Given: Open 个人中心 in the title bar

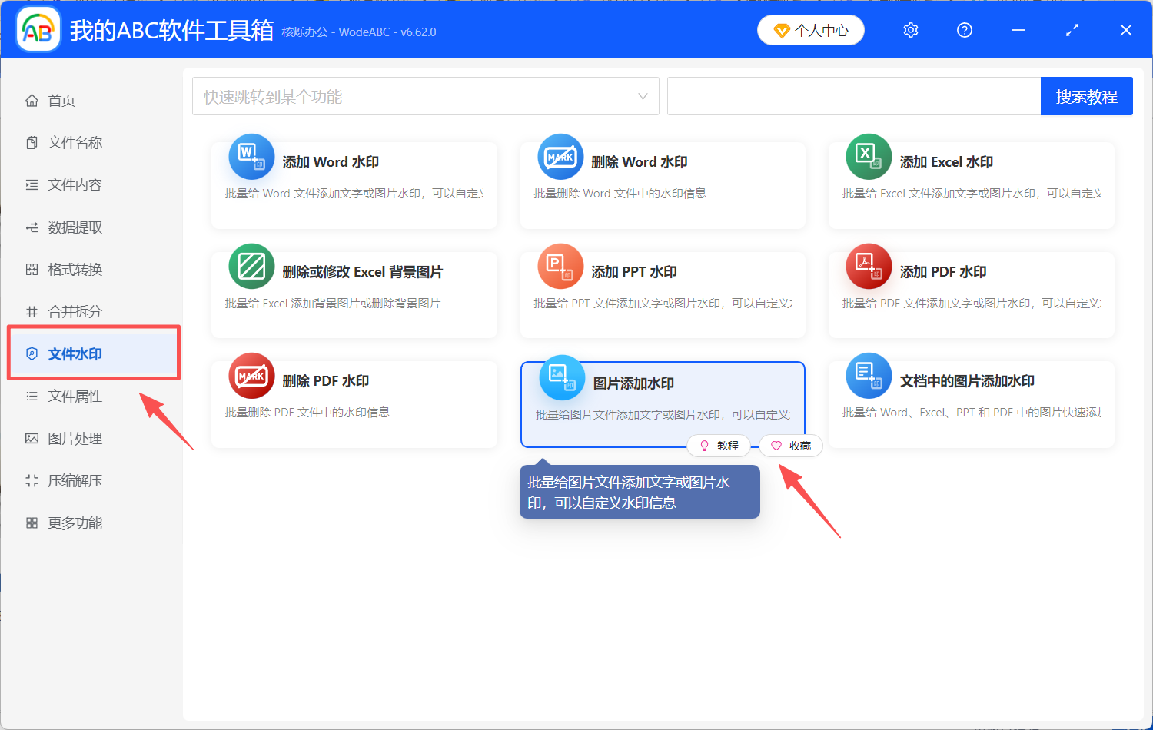Looking at the screenshot, I should [810, 30].
